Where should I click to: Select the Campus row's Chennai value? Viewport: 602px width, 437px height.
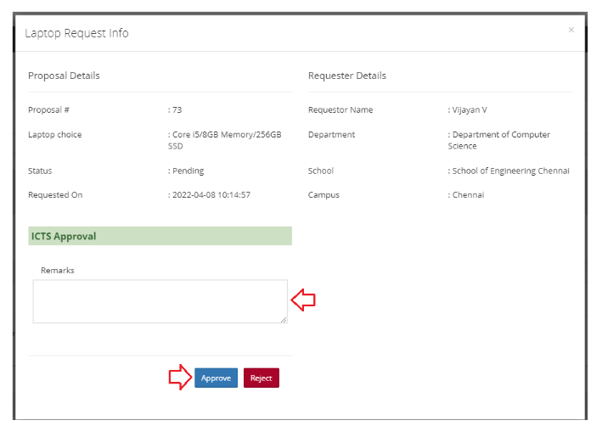pos(470,195)
